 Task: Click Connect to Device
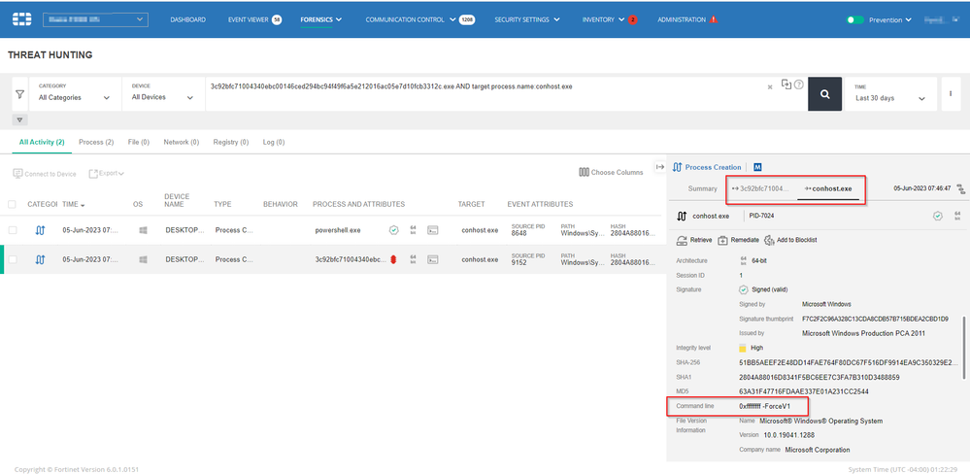[x=45, y=174]
